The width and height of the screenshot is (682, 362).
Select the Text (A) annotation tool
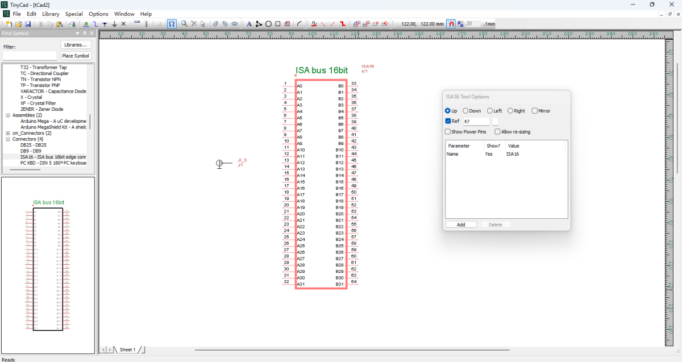(248, 23)
